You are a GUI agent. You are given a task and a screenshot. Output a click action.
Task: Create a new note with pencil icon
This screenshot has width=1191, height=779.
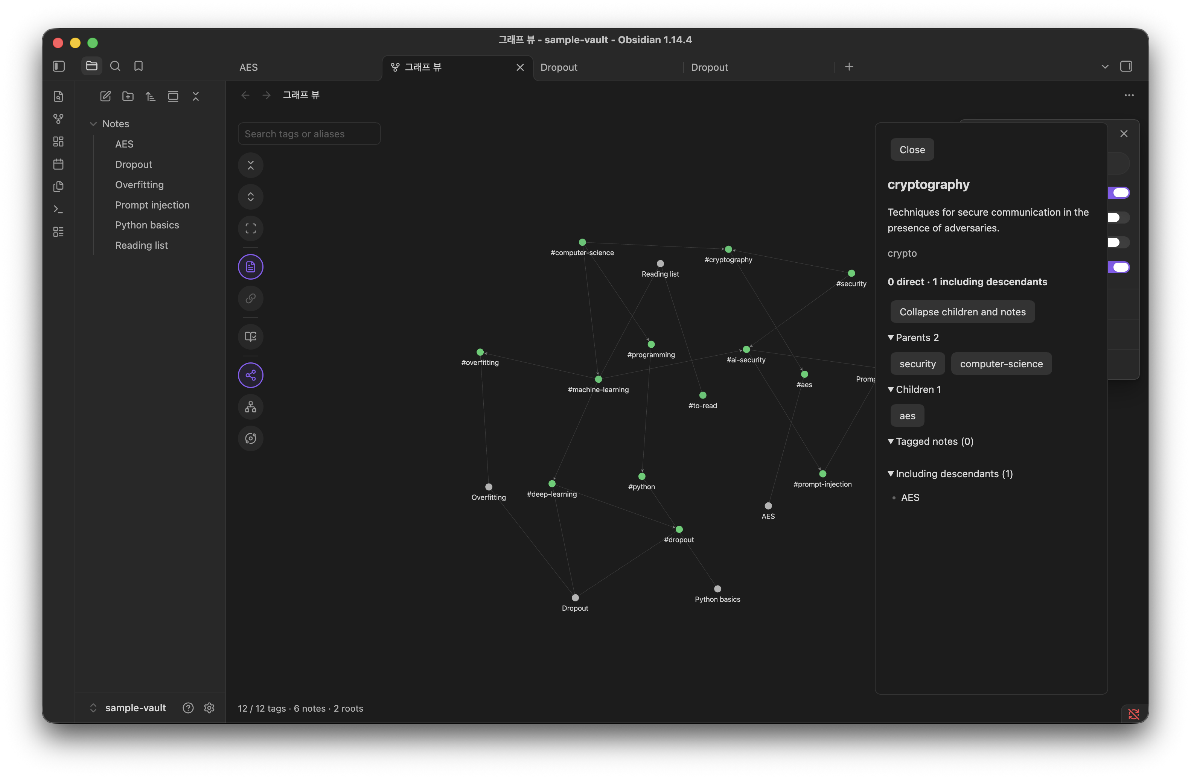[106, 96]
